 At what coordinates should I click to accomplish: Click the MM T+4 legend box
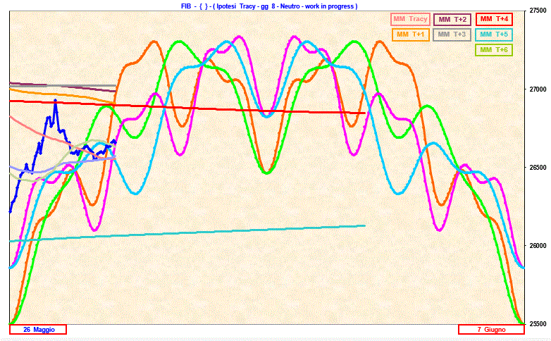(494, 19)
